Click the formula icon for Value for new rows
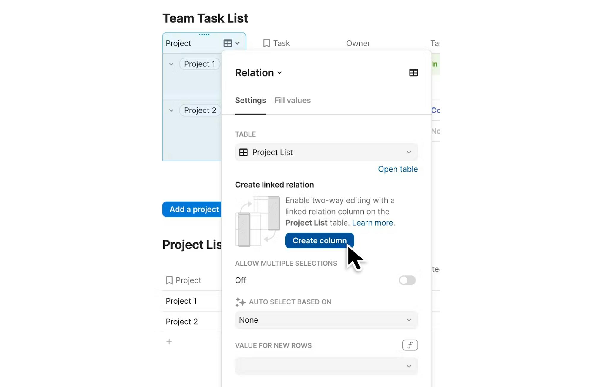The width and height of the screenshot is (594, 387). point(410,345)
